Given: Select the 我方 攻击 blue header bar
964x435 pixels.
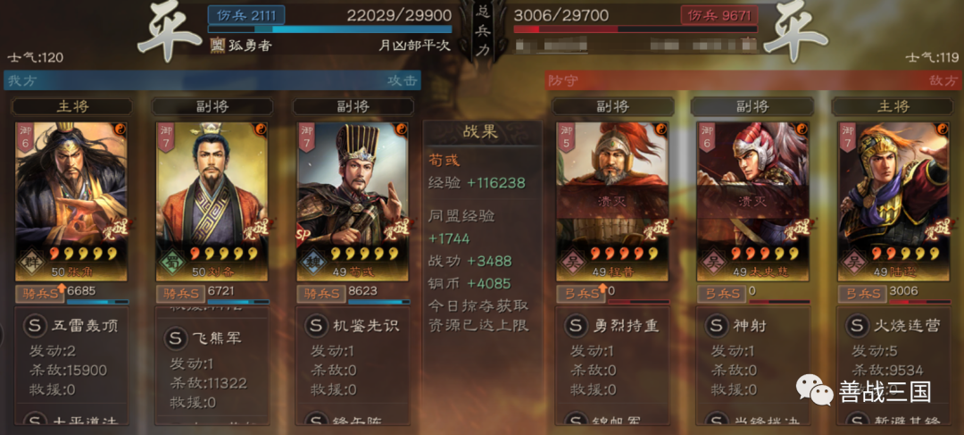Looking at the screenshot, I should 212,80.
